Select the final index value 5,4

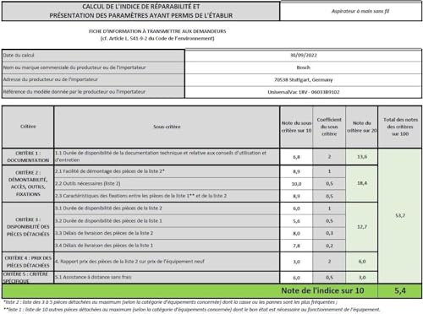coord(400,291)
